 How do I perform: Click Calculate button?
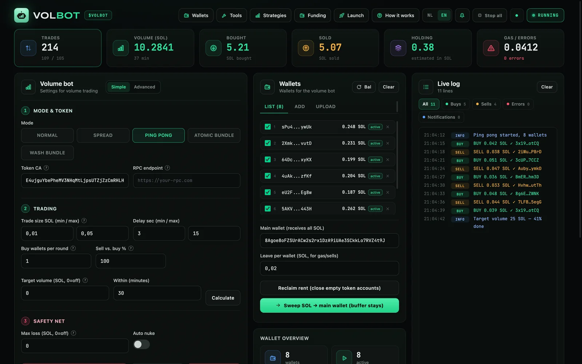223,298
